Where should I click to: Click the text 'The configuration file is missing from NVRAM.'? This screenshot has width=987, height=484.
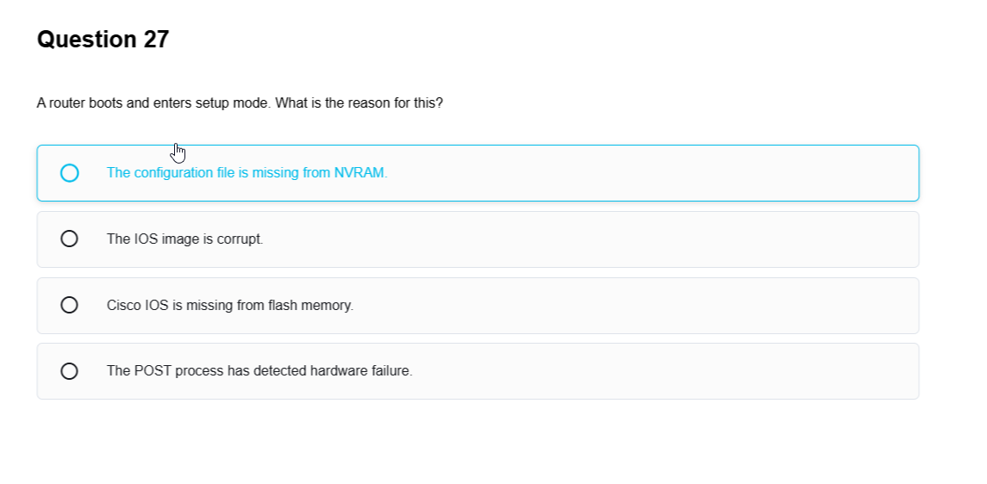point(247,173)
